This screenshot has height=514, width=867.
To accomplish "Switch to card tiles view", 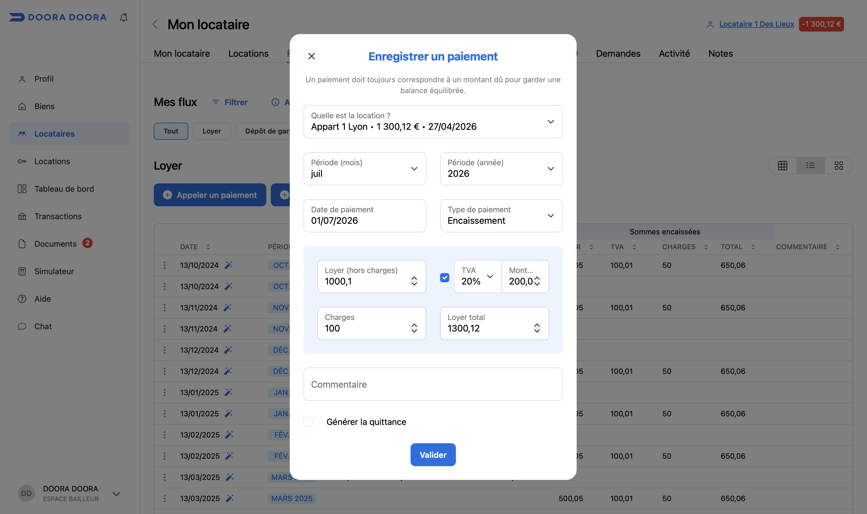I will coord(839,166).
